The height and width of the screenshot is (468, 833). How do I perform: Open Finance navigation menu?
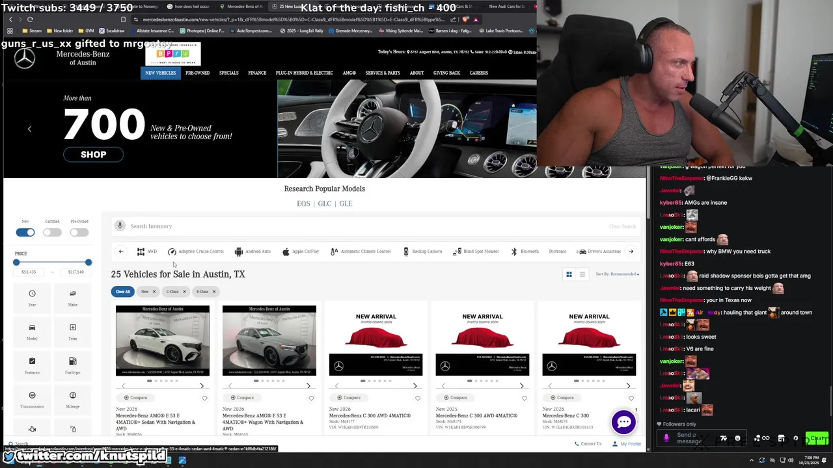coord(257,73)
